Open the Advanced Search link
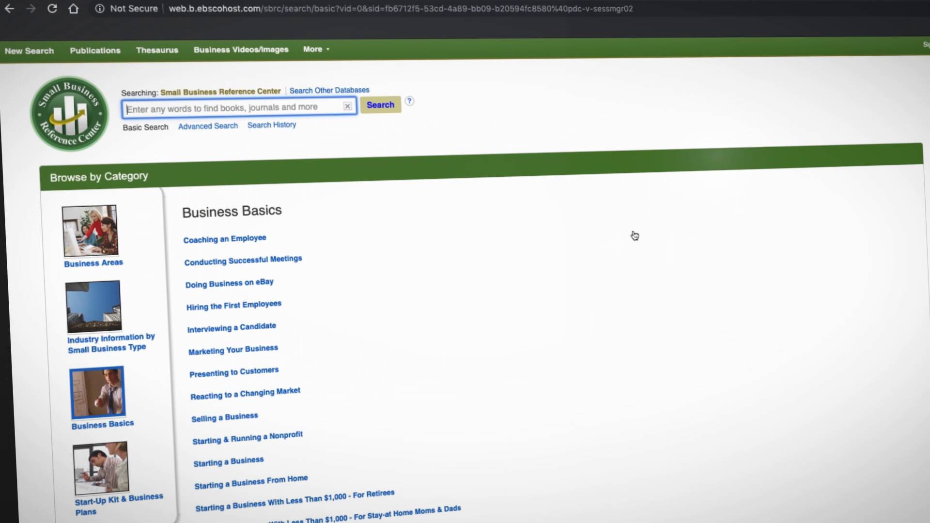The height and width of the screenshot is (523, 930). (x=208, y=126)
